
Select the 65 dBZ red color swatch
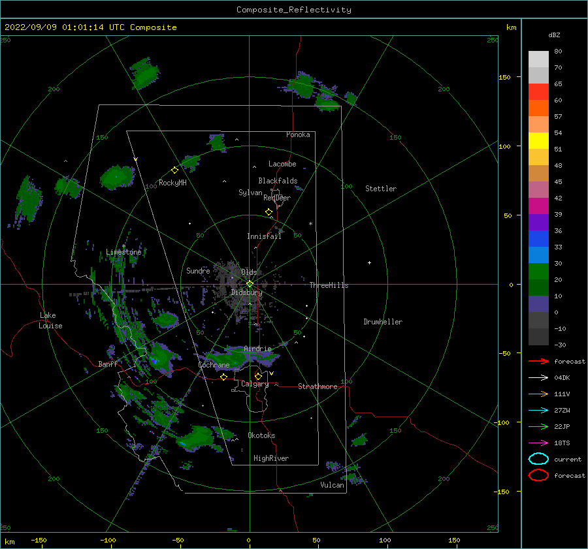click(538, 91)
